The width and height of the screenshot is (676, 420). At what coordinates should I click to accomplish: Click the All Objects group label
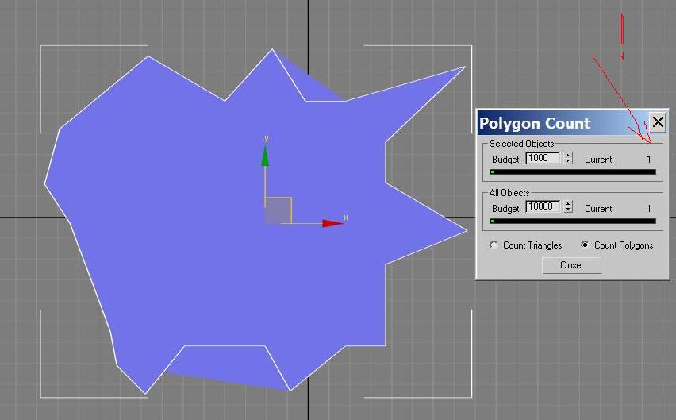coord(509,193)
